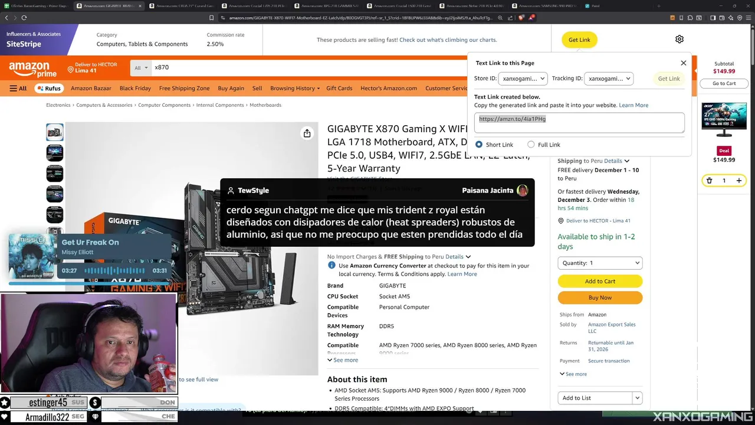Open Returnable until Jan 31, 2026 link
Viewport: 755px width, 425px height.
[x=610, y=346]
